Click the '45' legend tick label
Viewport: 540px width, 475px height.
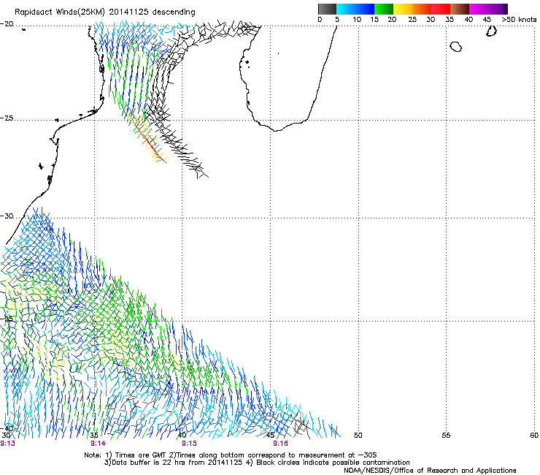pos(487,20)
